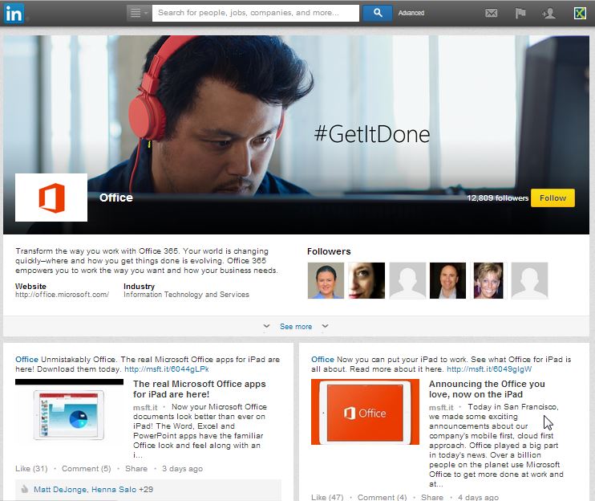This screenshot has width=595, height=501.
Task: Click Office name in 'put your iPad to work' post
Action: tap(322, 360)
